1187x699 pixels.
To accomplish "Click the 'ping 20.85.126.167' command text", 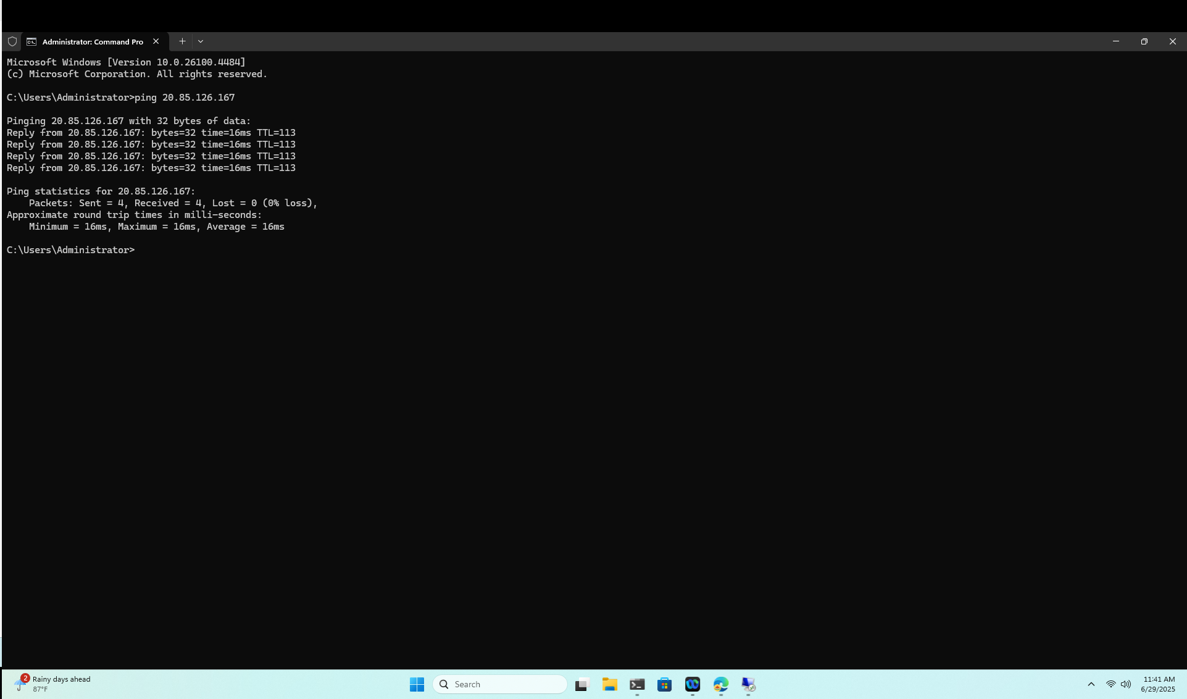I will click(x=185, y=98).
